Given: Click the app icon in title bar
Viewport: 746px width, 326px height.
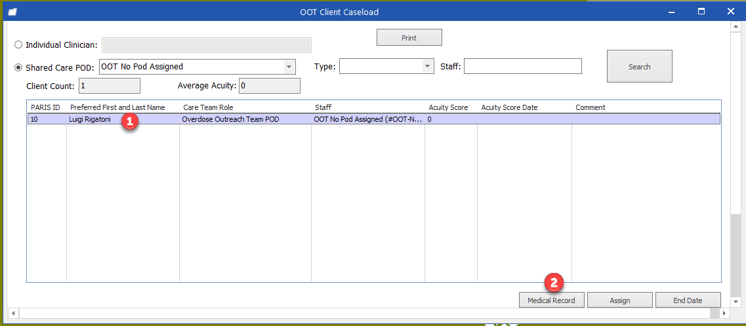Looking at the screenshot, I should [x=12, y=11].
